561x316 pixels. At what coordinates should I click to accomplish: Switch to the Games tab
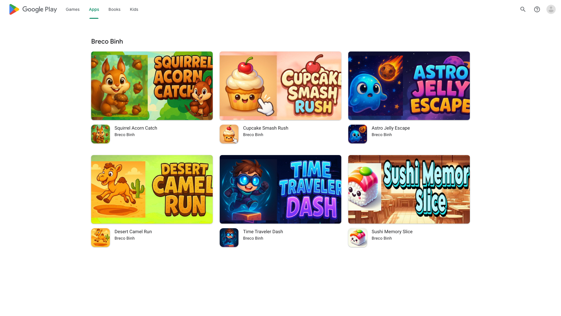(x=73, y=9)
